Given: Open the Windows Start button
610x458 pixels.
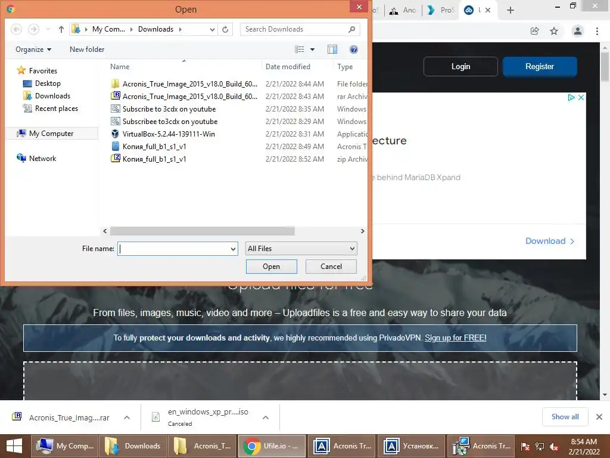Looking at the screenshot, I should point(14,446).
